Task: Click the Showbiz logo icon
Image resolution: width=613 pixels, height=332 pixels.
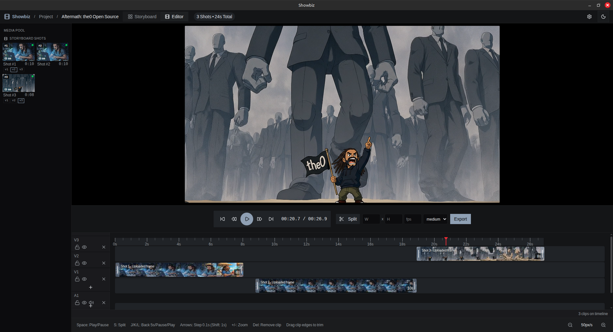Action: point(7,16)
